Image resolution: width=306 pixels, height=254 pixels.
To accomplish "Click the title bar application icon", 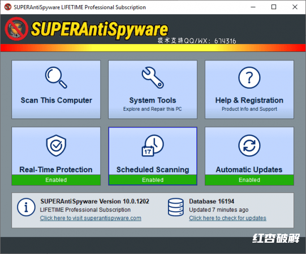I will coord(8,7).
